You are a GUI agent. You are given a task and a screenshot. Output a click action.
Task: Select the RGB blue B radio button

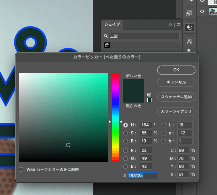pyautogui.click(x=125, y=166)
